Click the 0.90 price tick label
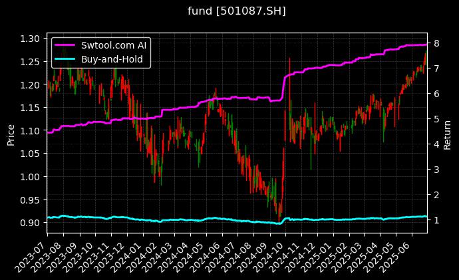The image size is (459, 280). click(31, 223)
